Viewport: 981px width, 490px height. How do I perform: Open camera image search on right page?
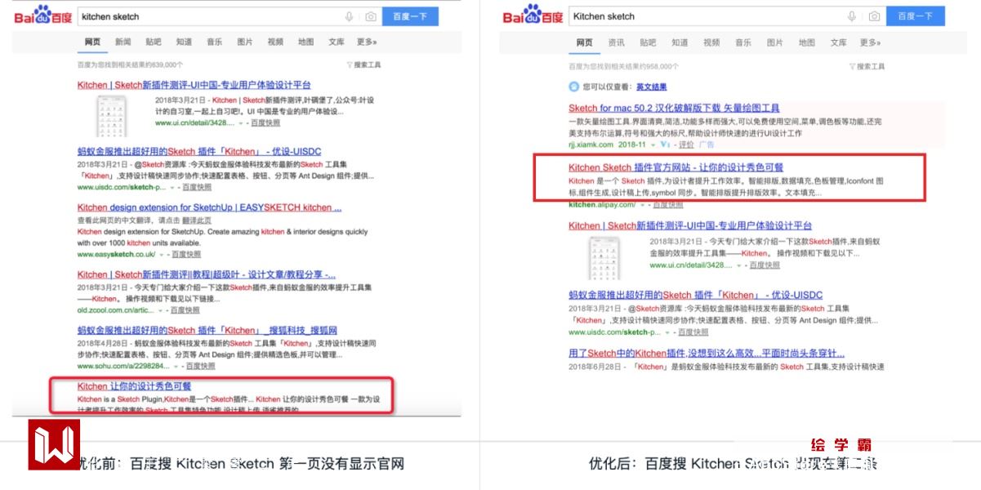click(874, 16)
